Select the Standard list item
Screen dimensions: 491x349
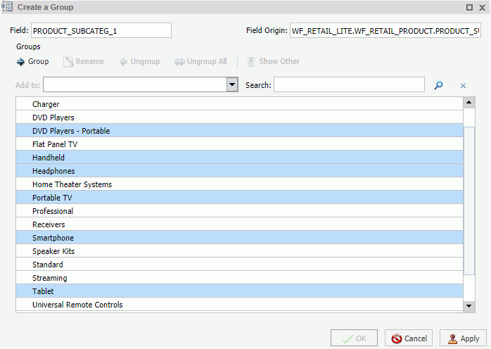(240, 265)
